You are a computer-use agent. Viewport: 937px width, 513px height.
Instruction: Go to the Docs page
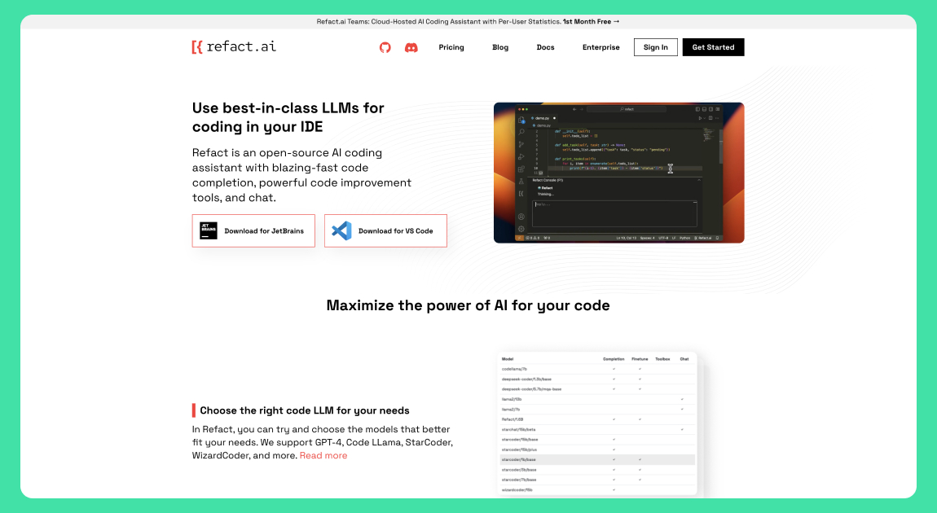point(545,47)
